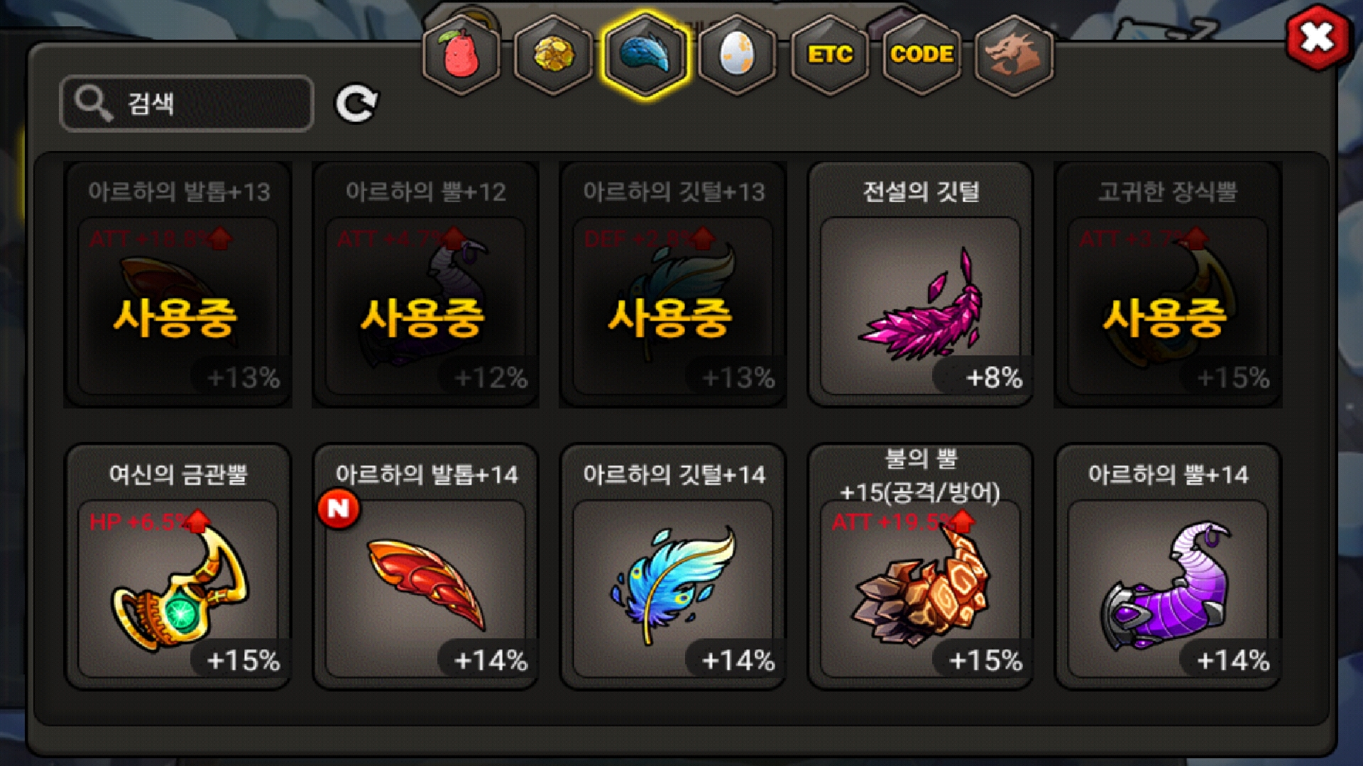Select the 불의 뿔 +15 fire horn item
Image resolution: width=1363 pixels, height=766 pixels.
coord(921,567)
